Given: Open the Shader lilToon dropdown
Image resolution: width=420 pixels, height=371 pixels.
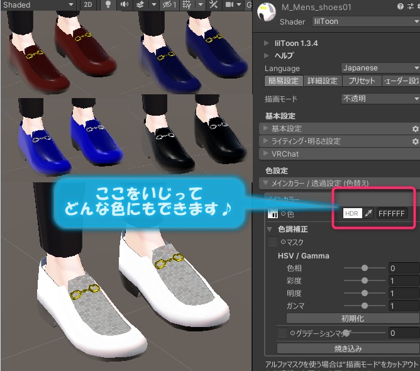Looking at the screenshot, I should 366,21.
